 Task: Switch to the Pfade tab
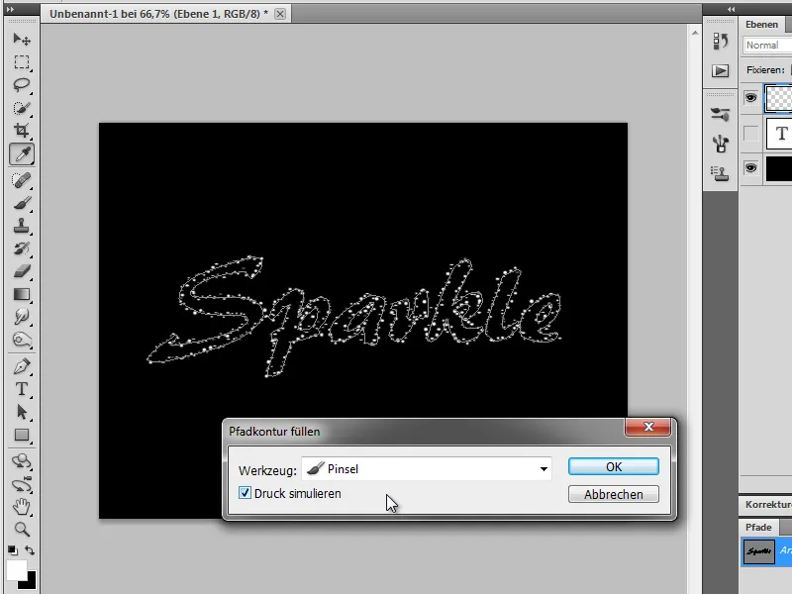point(758,527)
